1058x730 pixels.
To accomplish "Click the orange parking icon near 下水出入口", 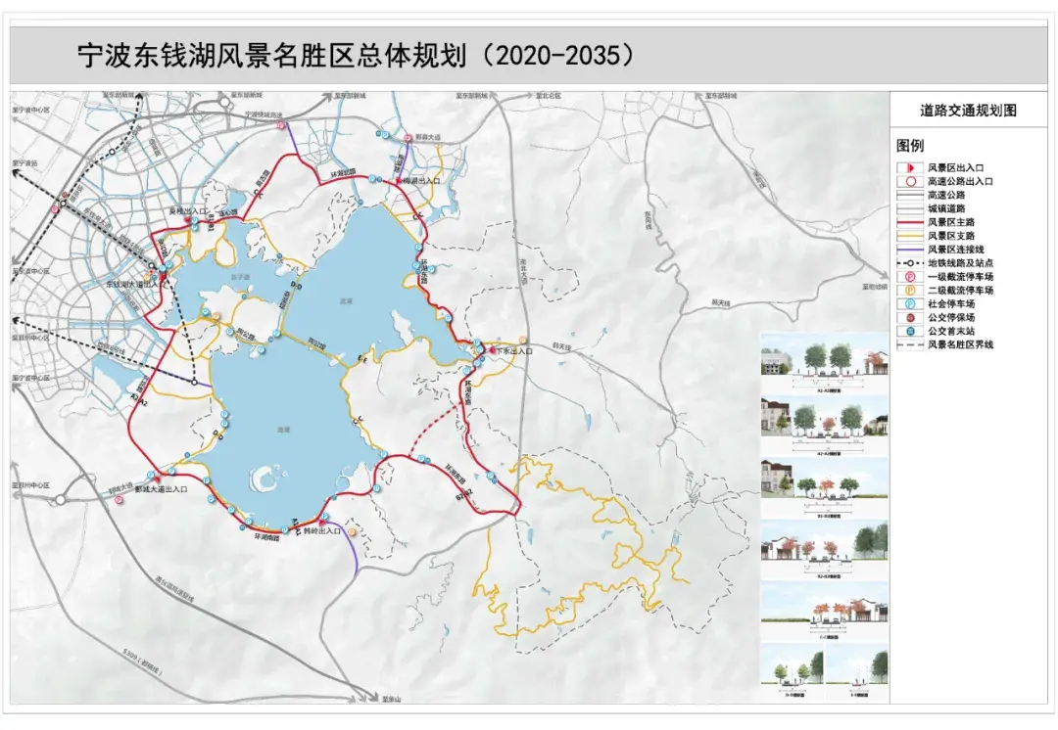I will pos(522,341).
